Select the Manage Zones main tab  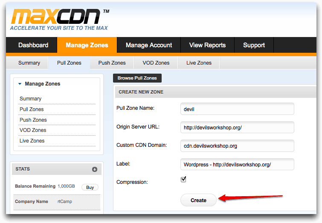click(x=87, y=45)
